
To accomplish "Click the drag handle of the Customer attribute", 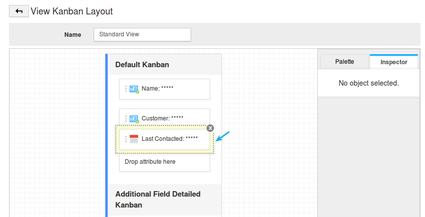I will (x=126, y=118).
